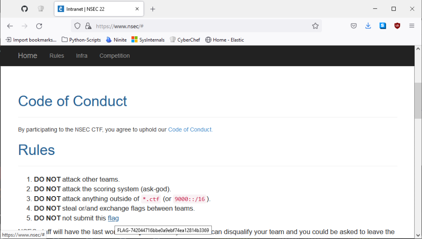The width and height of the screenshot is (422, 239).
Task: Open the Pocket save icon
Action: (354, 26)
